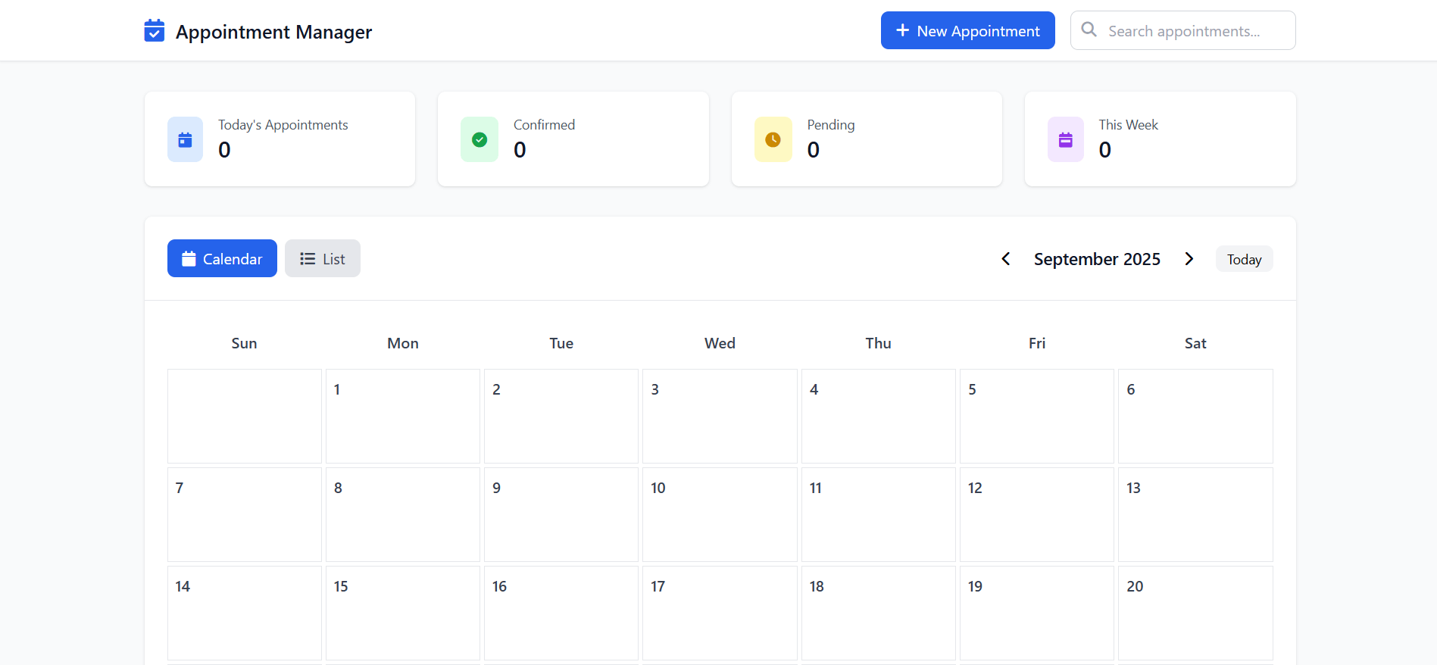This screenshot has width=1437, height=665.
Task: Create a New Appointment
Action: pos(967,30)
